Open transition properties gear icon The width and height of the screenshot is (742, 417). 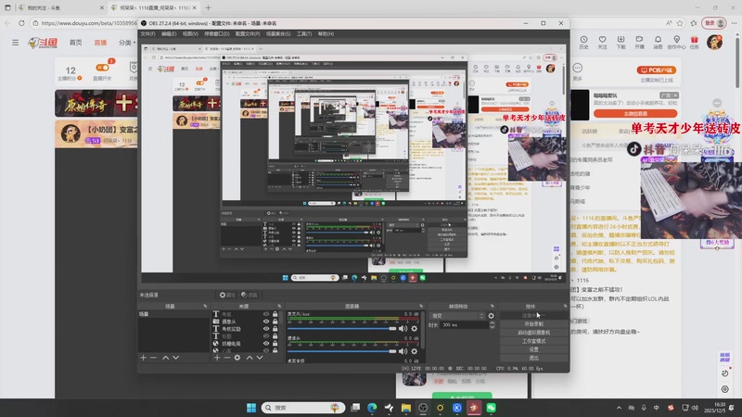tap(492, 316)
